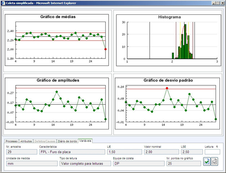Click the 0.14 axis label in desvio padrão chart
226x173 pixels.
(x=121, y=87)
